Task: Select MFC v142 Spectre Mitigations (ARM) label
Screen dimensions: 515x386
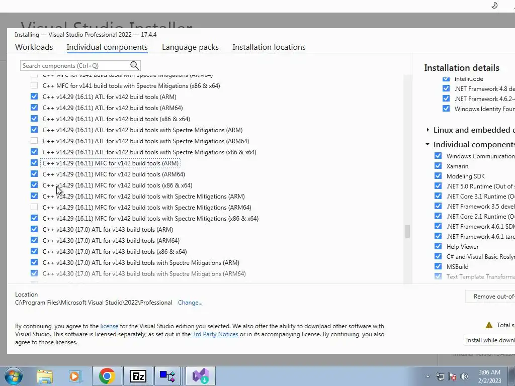Action: tap(143, 197)
